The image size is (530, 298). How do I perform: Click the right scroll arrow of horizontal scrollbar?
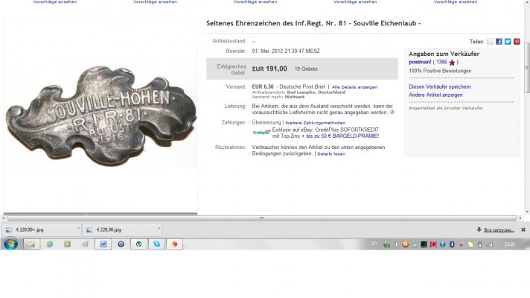point(520,218)
